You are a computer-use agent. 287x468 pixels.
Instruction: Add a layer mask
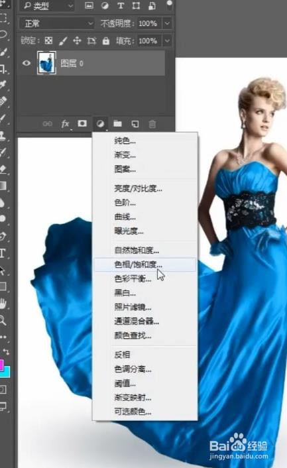pyautogui.click(x=82, y=123)
